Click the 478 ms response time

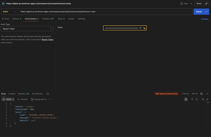[x=185, y=94]
